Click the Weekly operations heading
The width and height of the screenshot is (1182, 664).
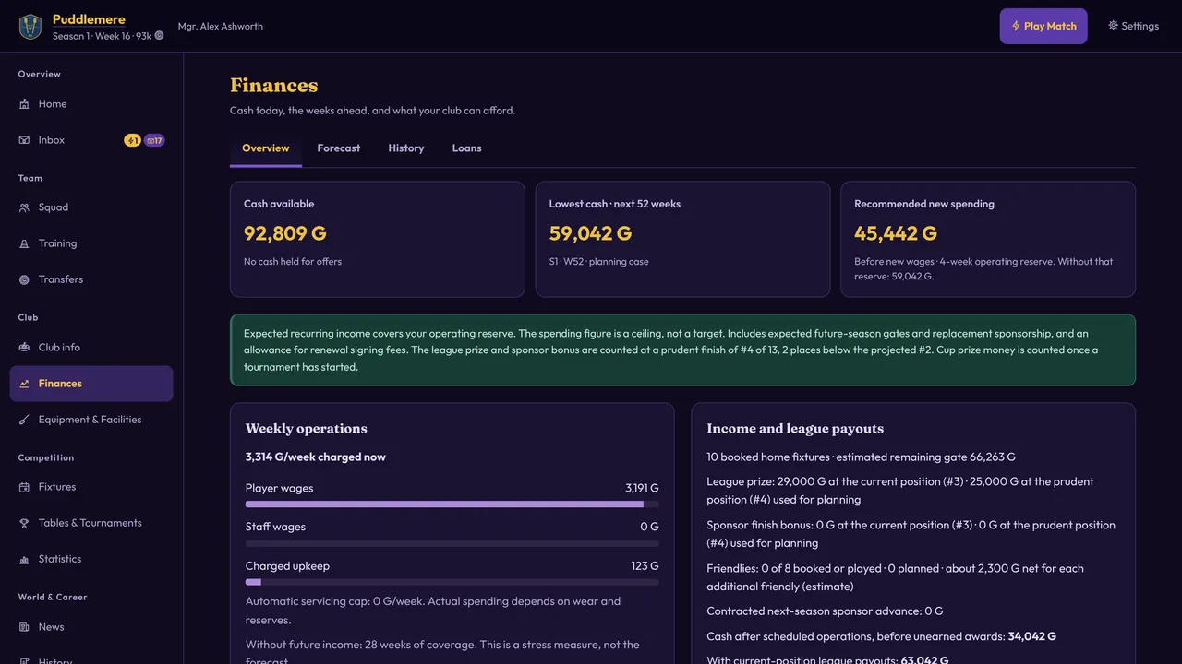click(307, 429)
